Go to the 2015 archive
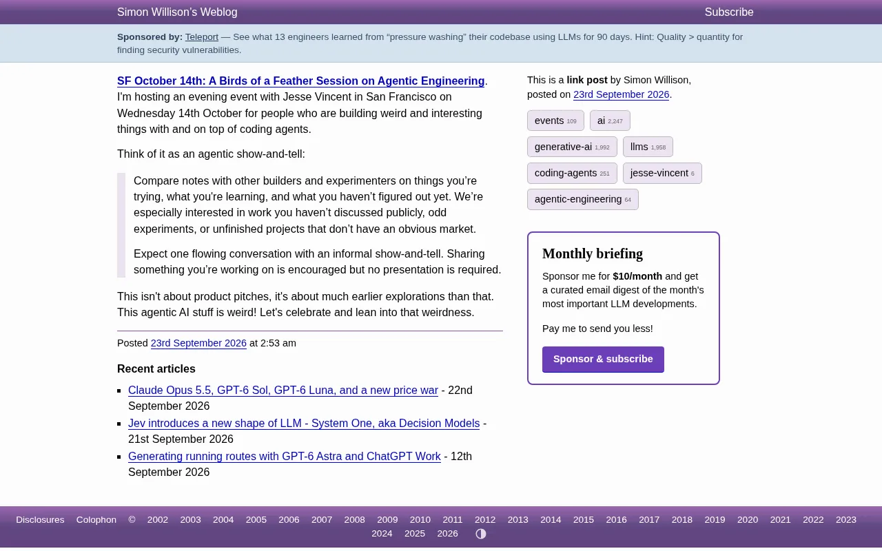Image resolution: width=882 pixels, height=551 pixels. [x=584, y=520]
